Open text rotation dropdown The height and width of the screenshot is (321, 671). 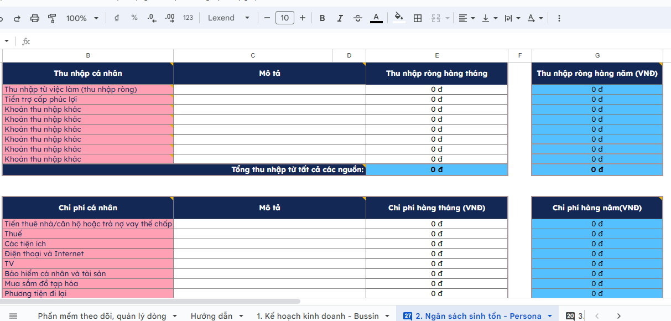(x=535, y=18)
